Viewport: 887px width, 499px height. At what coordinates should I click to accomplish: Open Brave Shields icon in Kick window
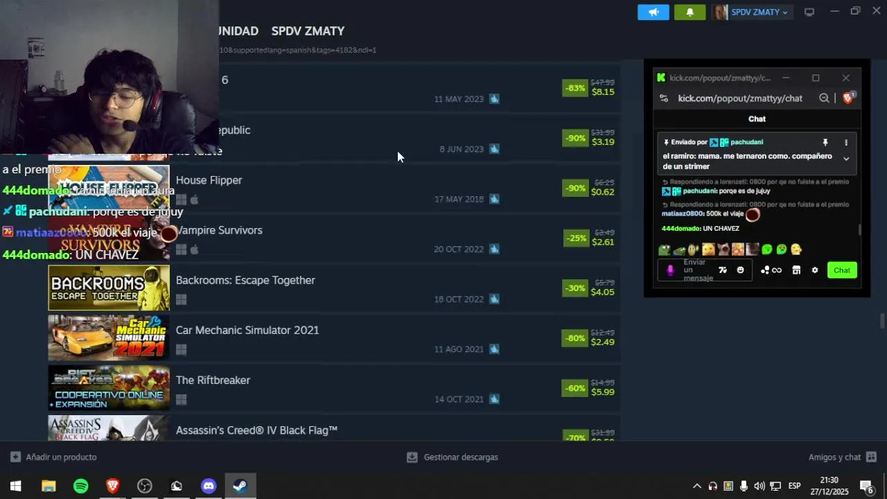(848, 98)
